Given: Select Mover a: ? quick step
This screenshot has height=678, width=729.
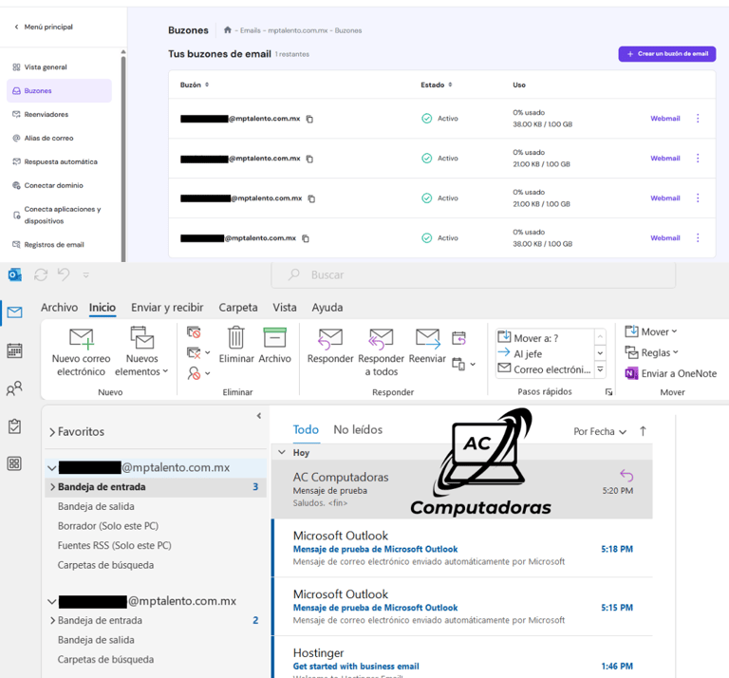Looking at the screenshot, I should click(546, 338).
